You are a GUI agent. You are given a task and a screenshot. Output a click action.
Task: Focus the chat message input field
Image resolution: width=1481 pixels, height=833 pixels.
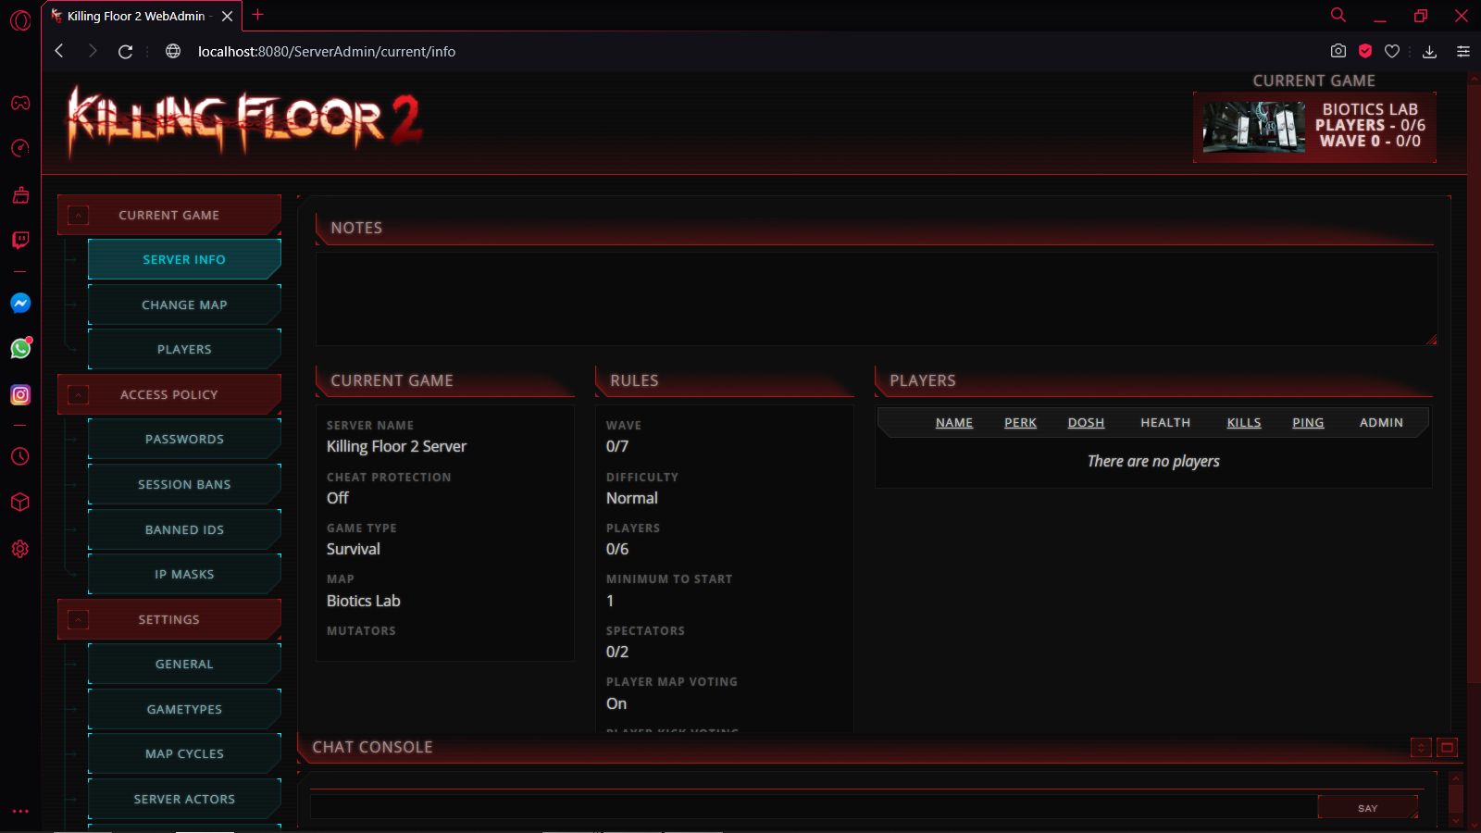pos(814,807)
